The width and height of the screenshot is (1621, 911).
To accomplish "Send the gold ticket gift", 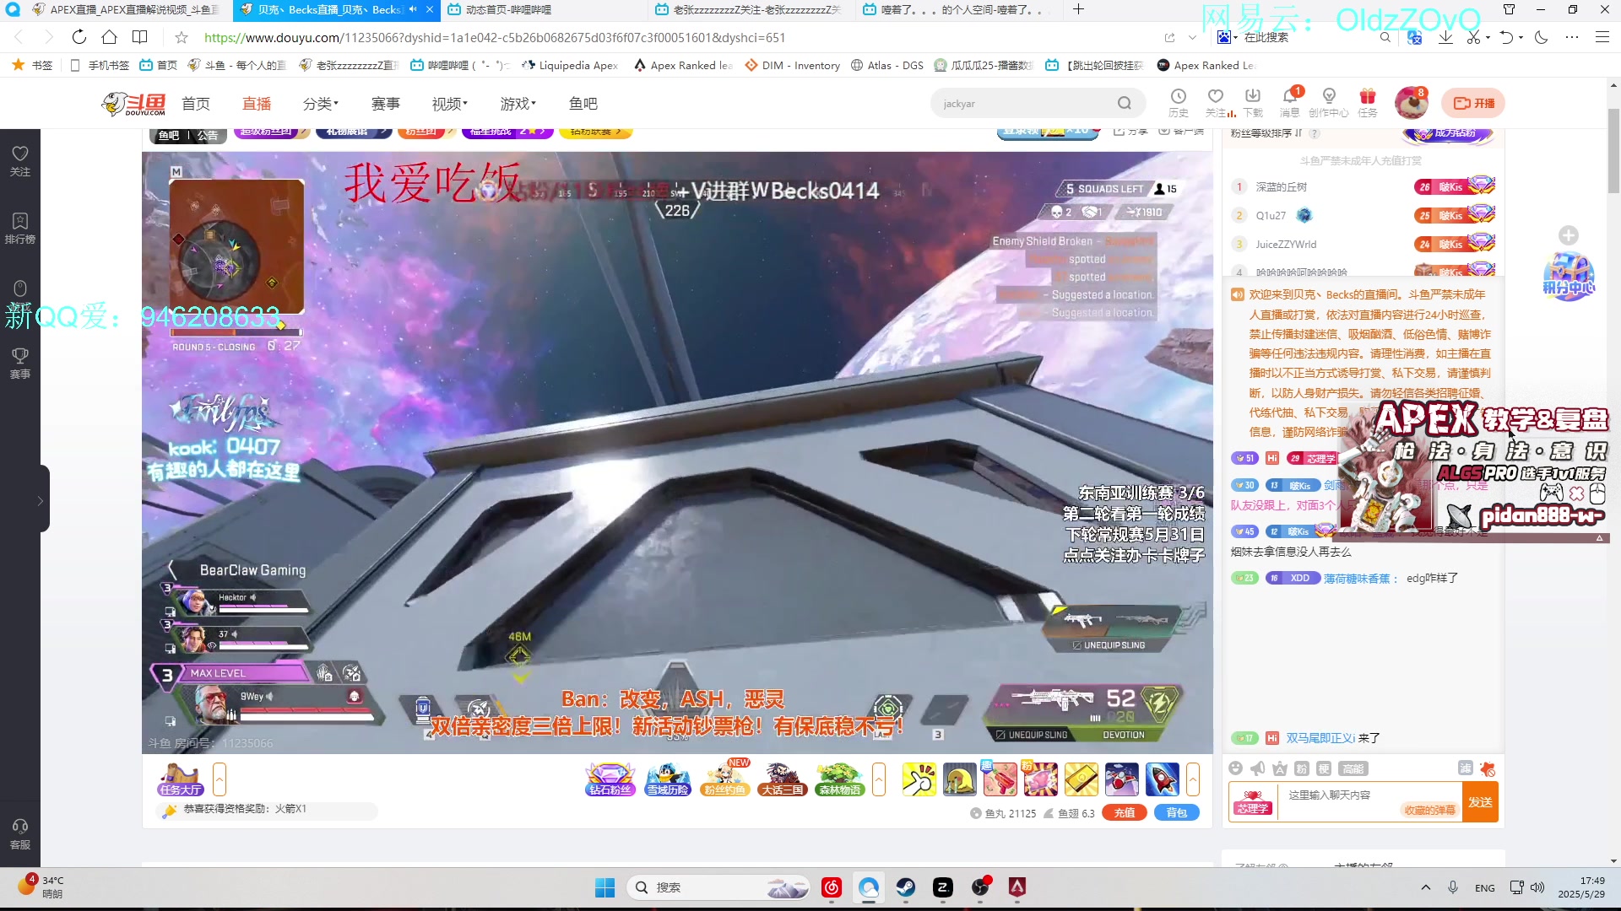I will pyautogui.click(x=1081, y=779).
